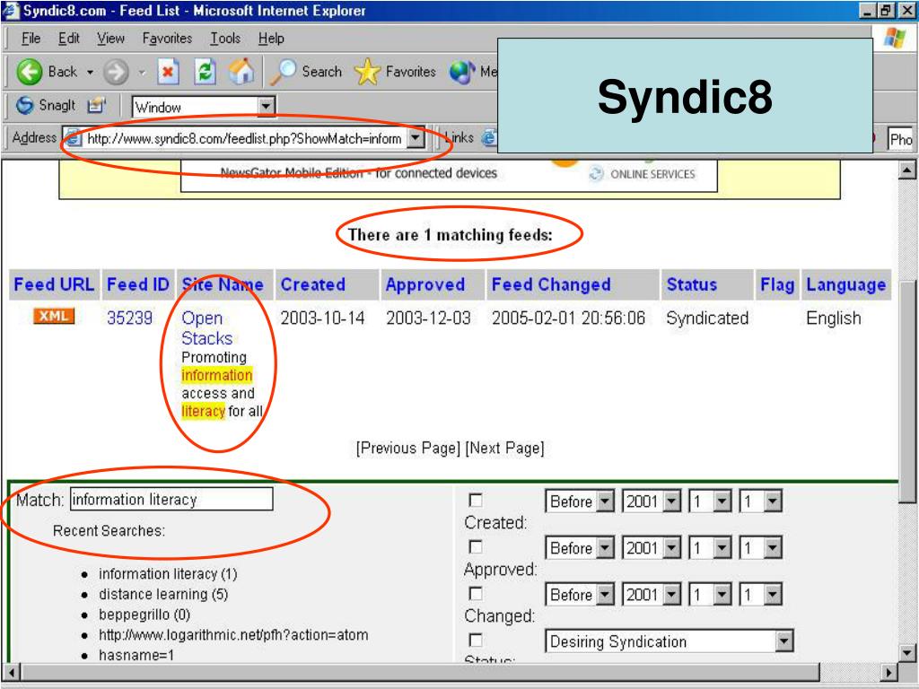Open the Tools menu
919x689 pixels.
pos(225,39)
